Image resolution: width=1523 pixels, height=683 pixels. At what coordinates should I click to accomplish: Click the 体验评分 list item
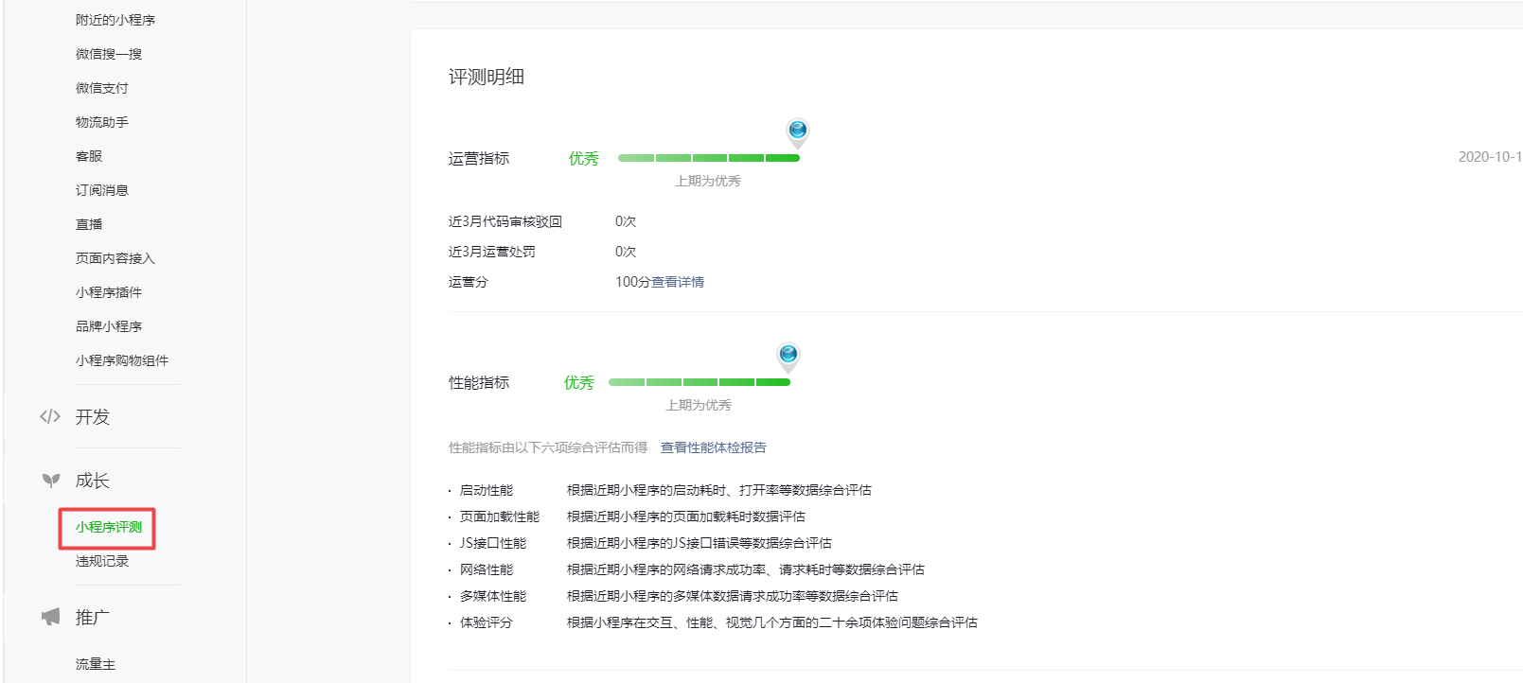click(x=487, y=622)
